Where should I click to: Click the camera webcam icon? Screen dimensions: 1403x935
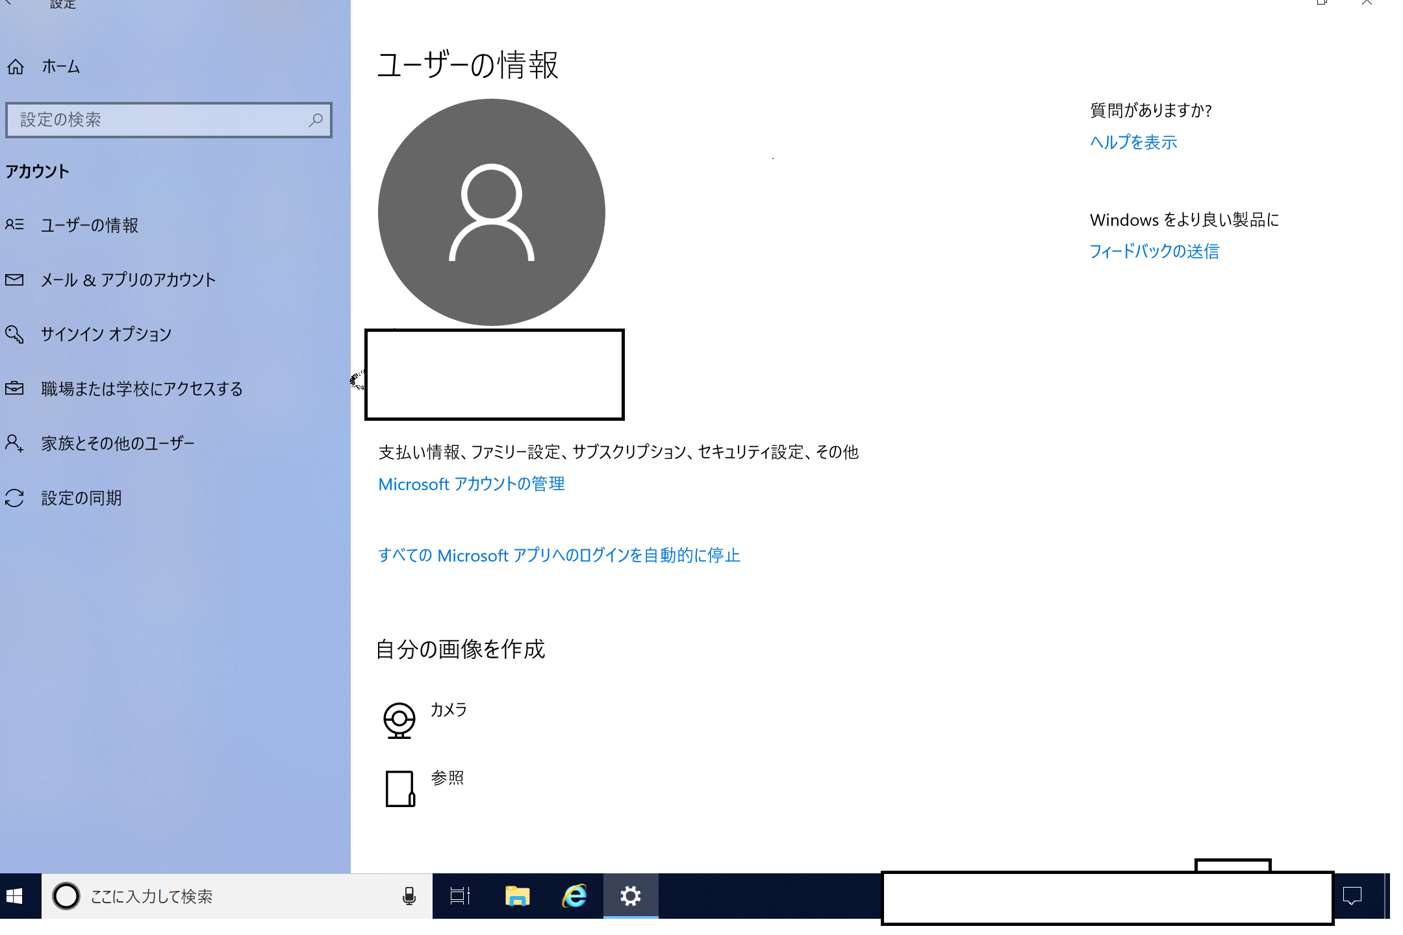pyautogui.click(x=399, y=720)
